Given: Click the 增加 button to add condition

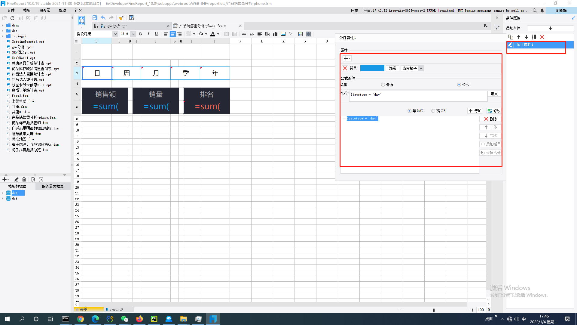Looking at the screenshot, I should tap(475, 111).
